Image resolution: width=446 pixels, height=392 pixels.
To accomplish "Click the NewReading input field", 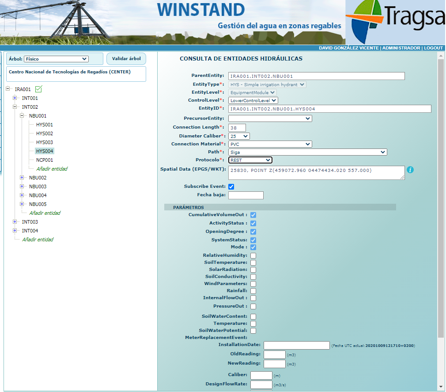I will pos(275,364).
